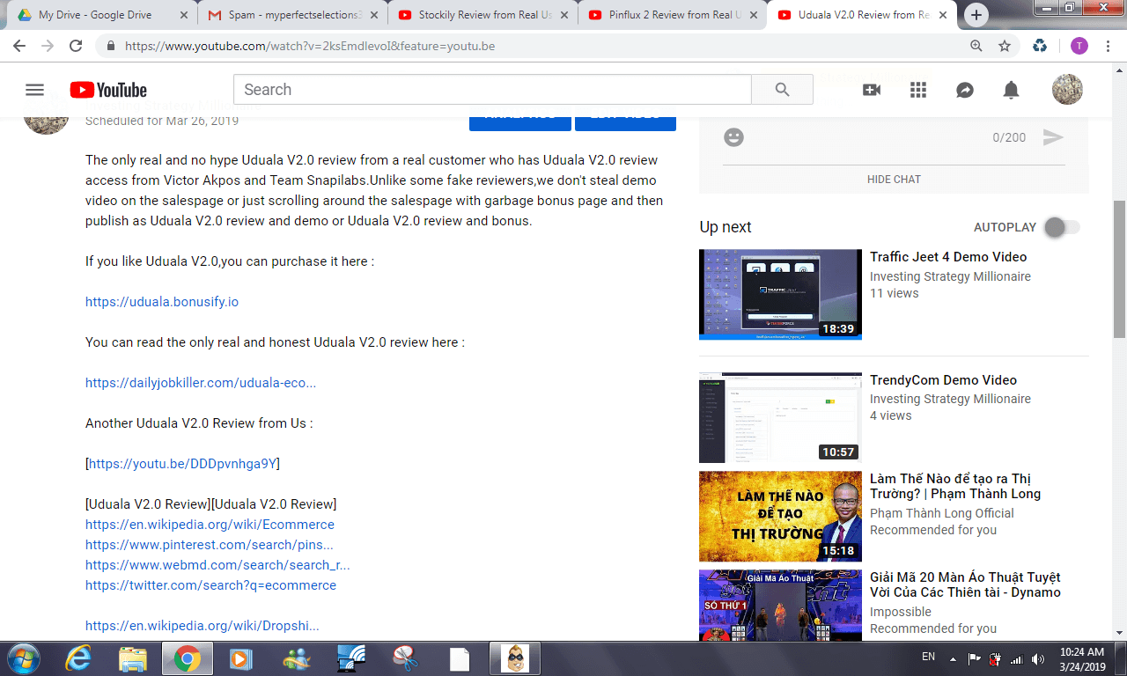This screenshot has height=676, width=1127.
Task: Reload the page in Chrome
Action: coord(76,46)
